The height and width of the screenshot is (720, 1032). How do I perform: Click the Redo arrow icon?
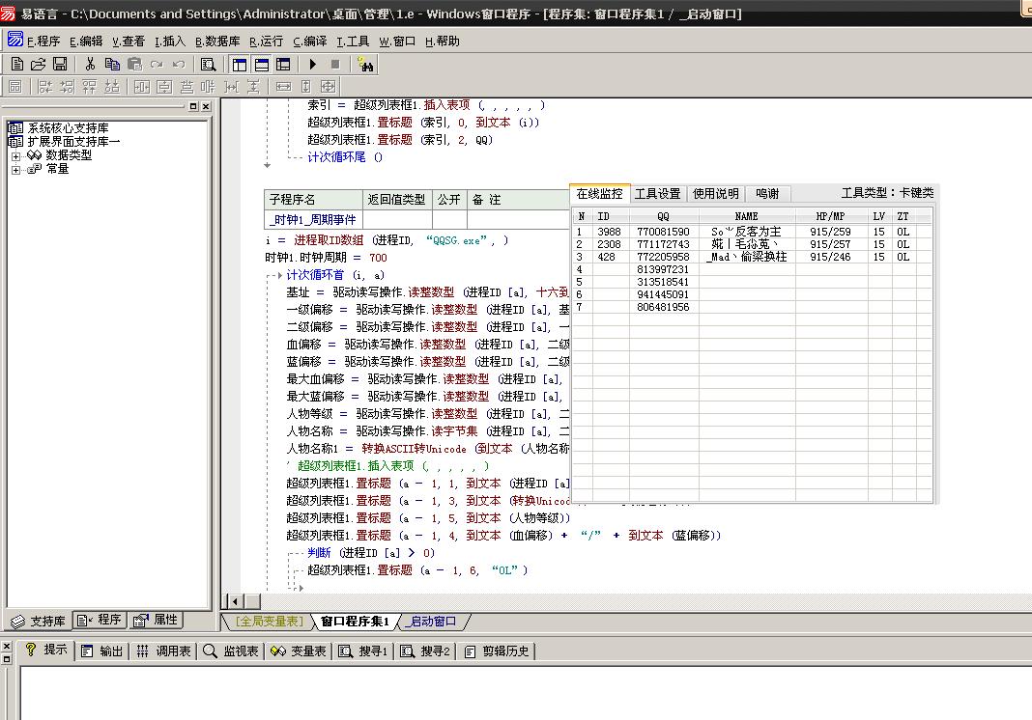(157, 64)
